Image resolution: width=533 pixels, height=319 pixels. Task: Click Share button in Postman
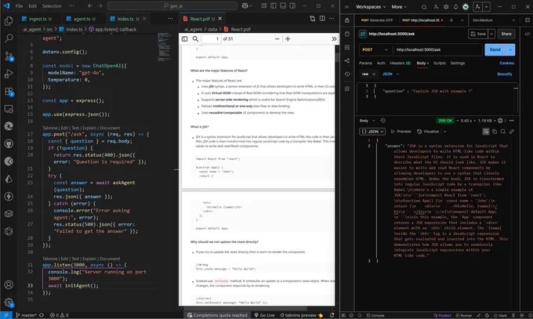(x=506, y=34)
